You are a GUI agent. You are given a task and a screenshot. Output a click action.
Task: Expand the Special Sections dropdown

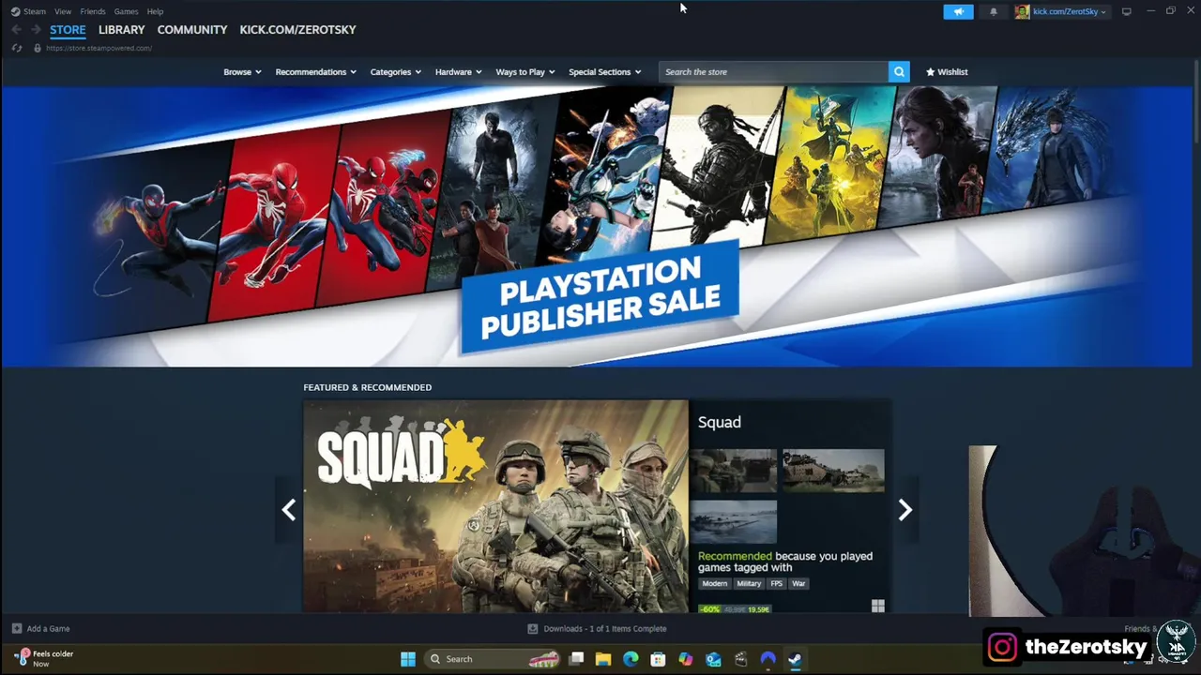[x=604, y=71]
